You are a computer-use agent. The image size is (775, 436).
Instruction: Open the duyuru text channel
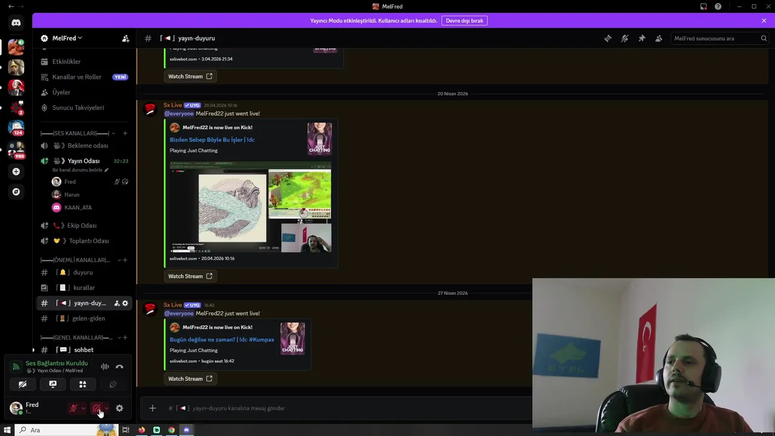pyautogui.click(x=84, y=272)
